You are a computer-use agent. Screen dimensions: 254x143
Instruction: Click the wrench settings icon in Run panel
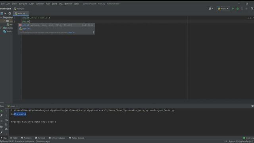coord(2,116)
